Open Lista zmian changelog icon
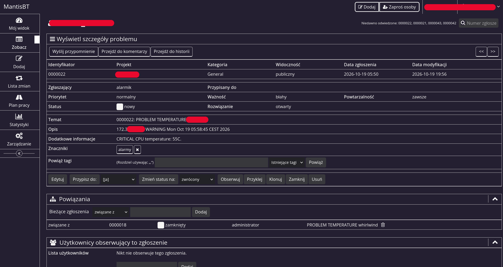Viewport: 503px width, 267px height. point(19,78)
